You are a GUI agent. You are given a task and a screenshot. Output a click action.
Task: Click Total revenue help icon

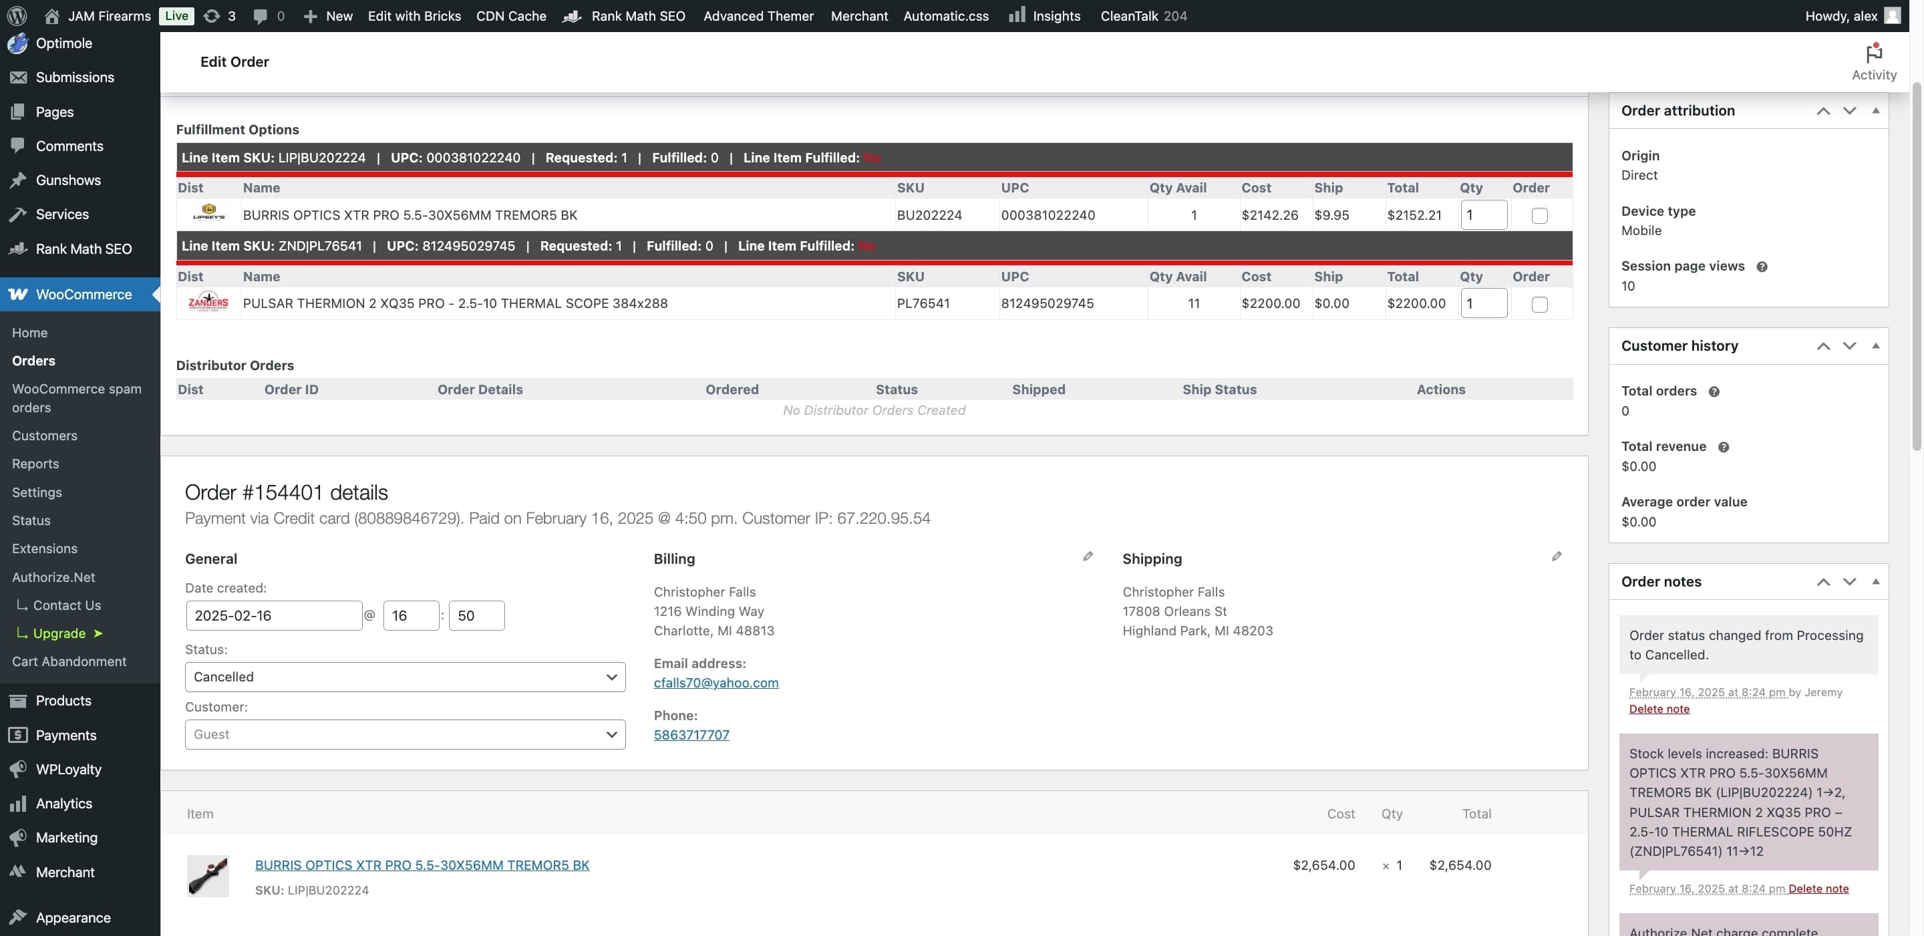(1724, 448)
